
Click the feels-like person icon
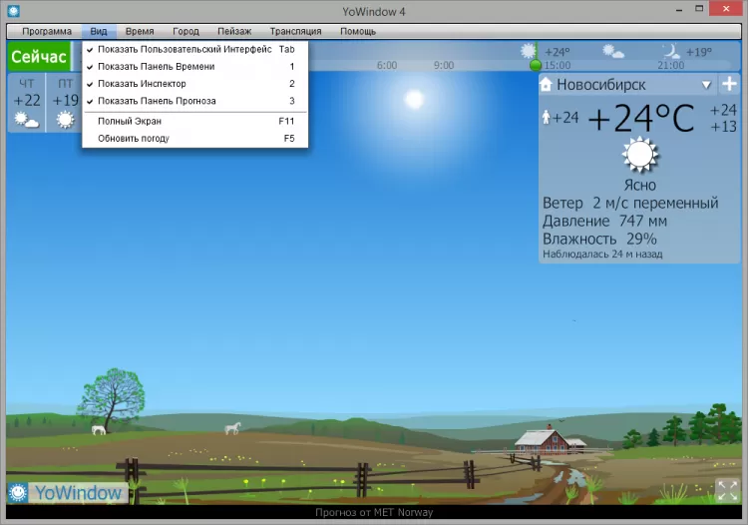coord(547,117)
